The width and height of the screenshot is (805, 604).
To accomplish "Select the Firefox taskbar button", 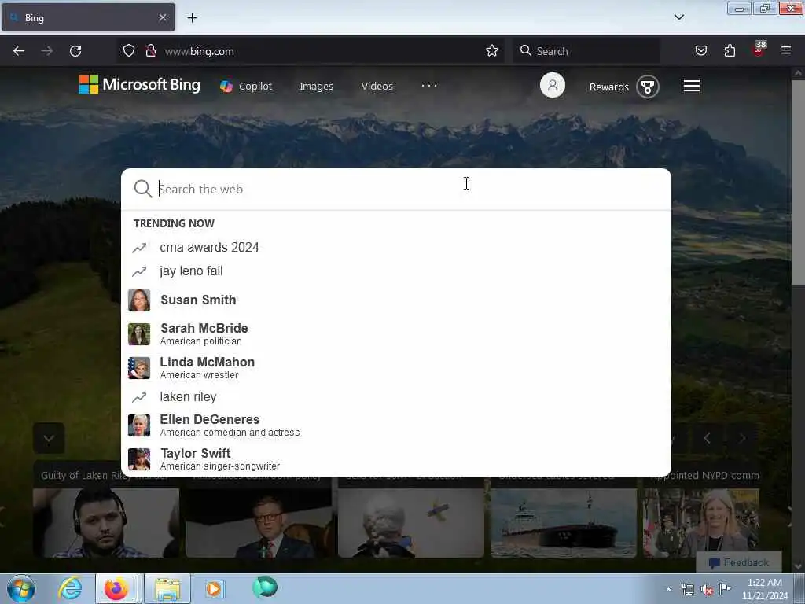I will point(116,588).
